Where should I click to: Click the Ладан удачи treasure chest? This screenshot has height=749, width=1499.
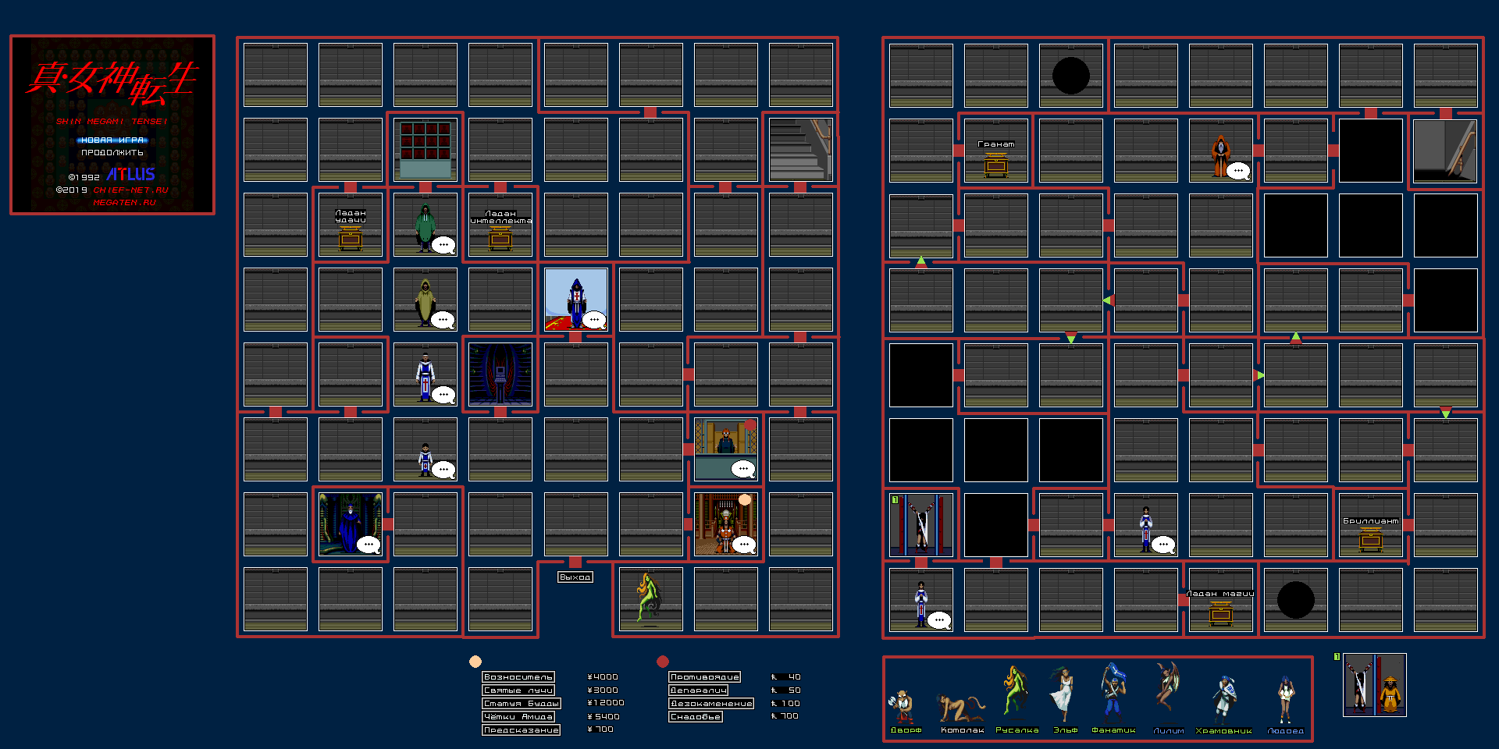(x=351, y=237)
